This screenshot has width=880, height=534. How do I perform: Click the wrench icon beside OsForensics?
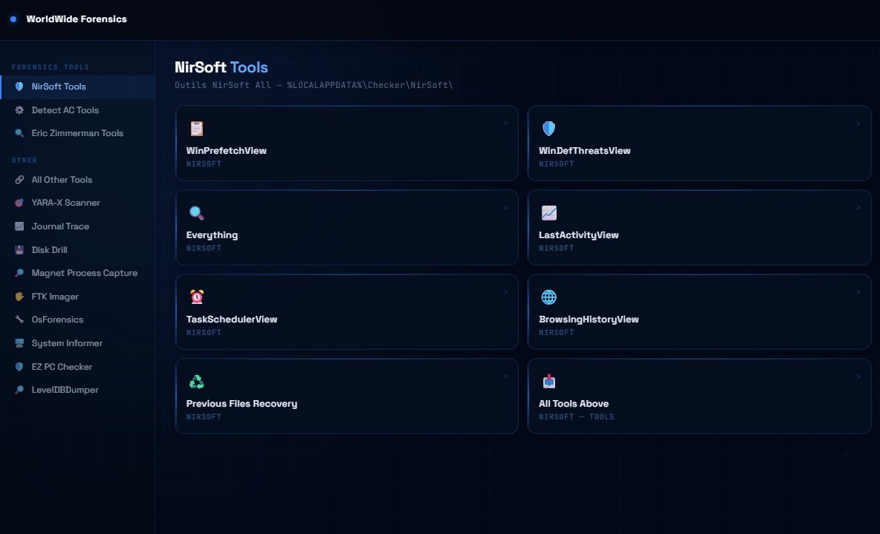(x=19, y=320)
